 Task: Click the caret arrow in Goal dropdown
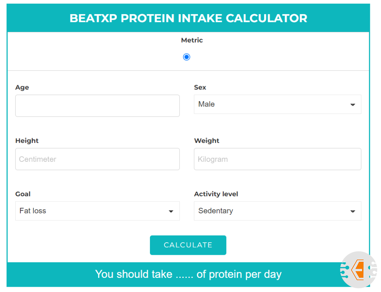point(171,211)
